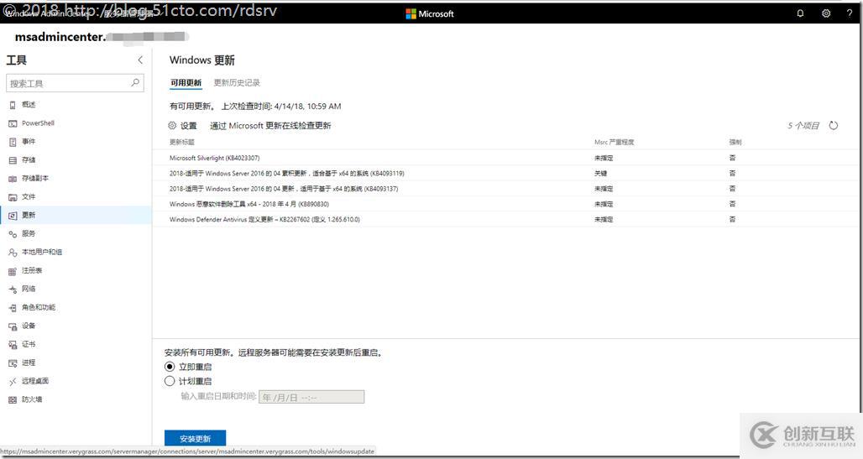Select the KB890830 malicious software removal row
This screenshot has height=459, width=863.
(x=506, y=204)
